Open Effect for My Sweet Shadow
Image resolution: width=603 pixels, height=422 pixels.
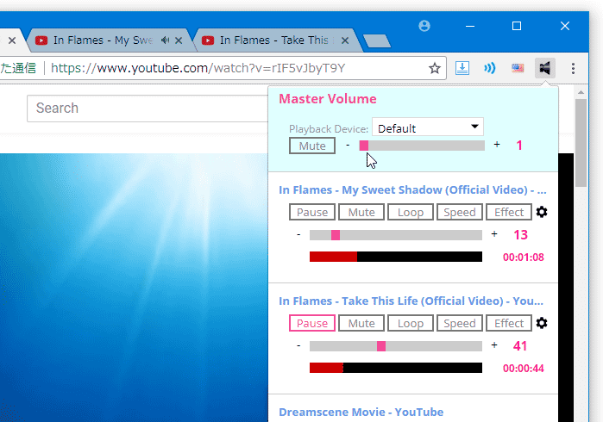pyautogui.click(x=509, y=212)
